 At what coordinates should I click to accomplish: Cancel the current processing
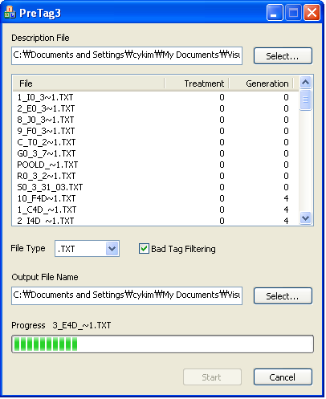[283, 377]
